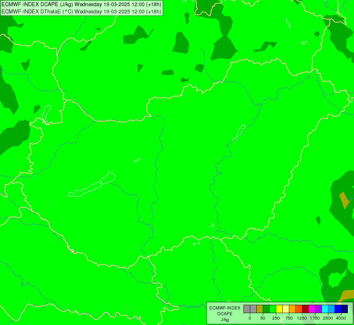354x325 pixels.
Task: Click the 'ECMWF-INDEX DCAPE (J/kg)' title line
Action: 81,4
